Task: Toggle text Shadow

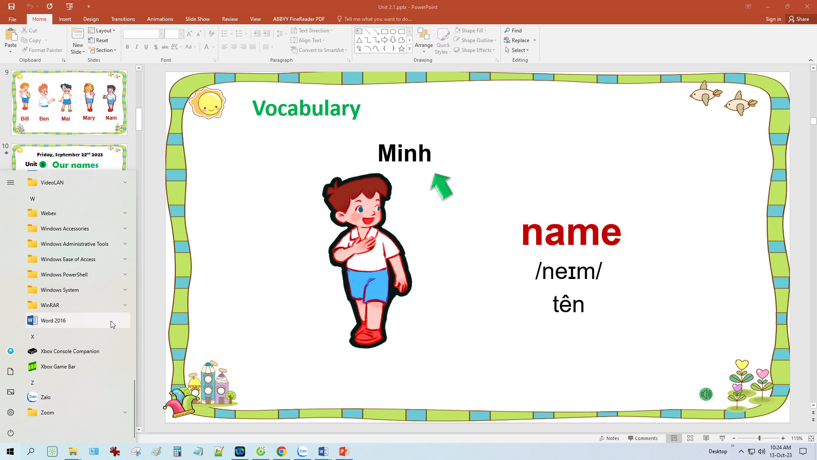Action: [x=156, y=47]
